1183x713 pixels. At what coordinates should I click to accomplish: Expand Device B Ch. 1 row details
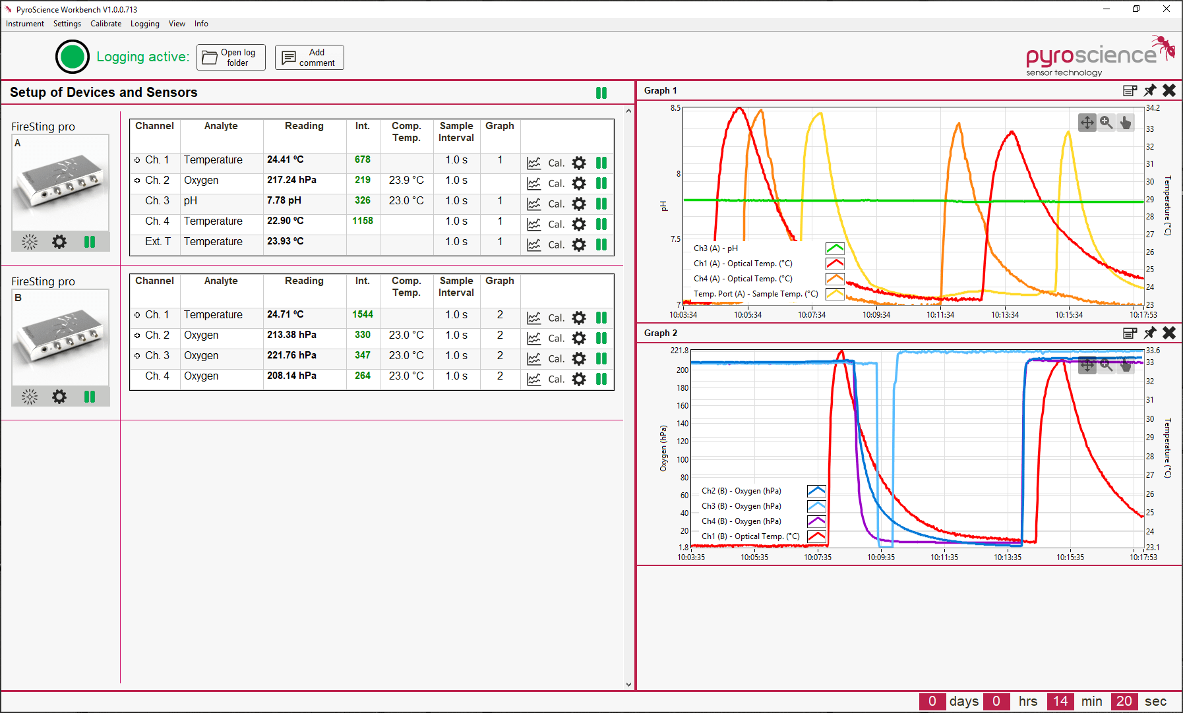click(137, 315)
